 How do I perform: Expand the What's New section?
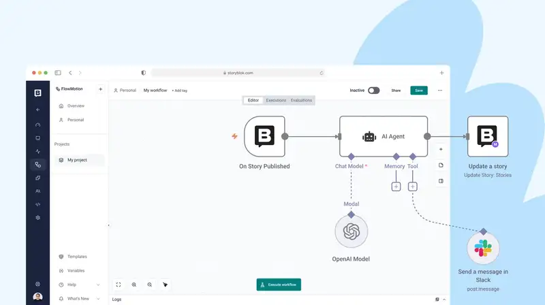click(98, 298)
